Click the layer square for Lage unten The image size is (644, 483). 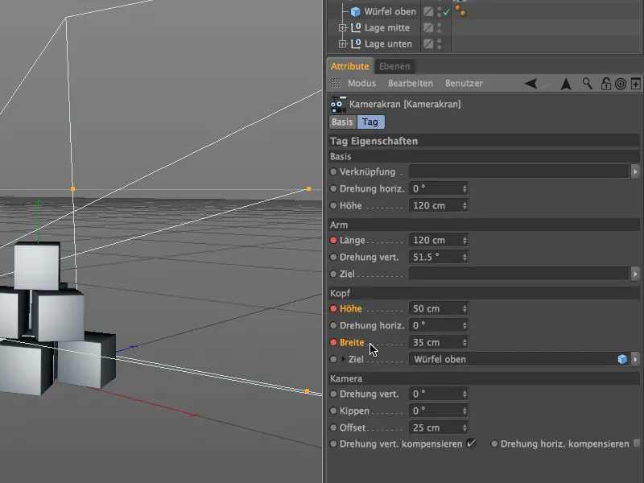tap(428, 43)
